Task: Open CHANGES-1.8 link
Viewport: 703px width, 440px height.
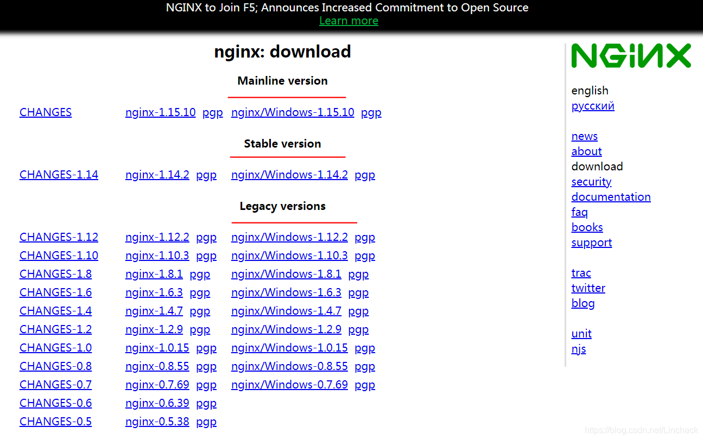Action: (55, 274)
